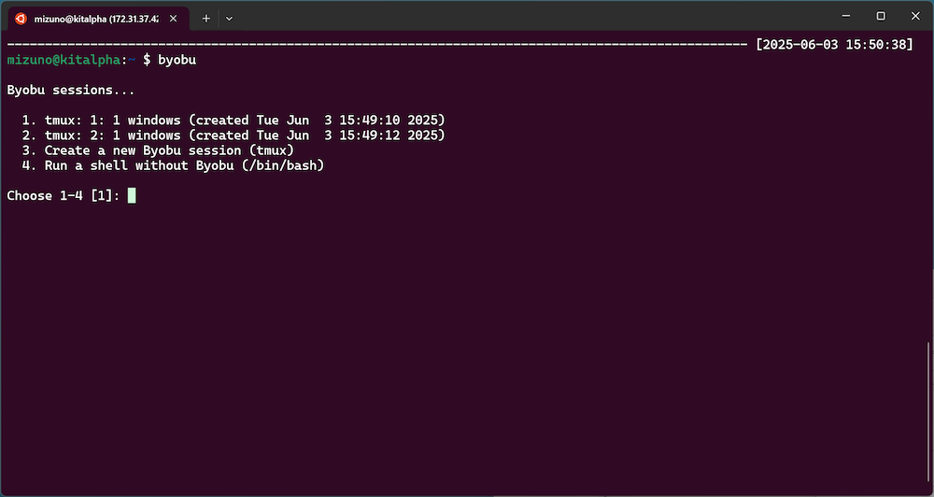Image resolution: width=934 pixels, height=497 pixels.
Task: Click the Ubuntu icon on the terminal tab
Action: coord(20,17)
